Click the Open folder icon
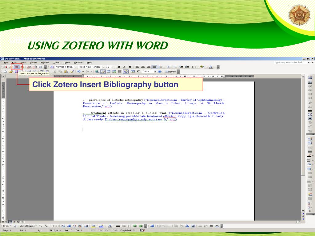This screenshot has height=236, width=315. 11,72
